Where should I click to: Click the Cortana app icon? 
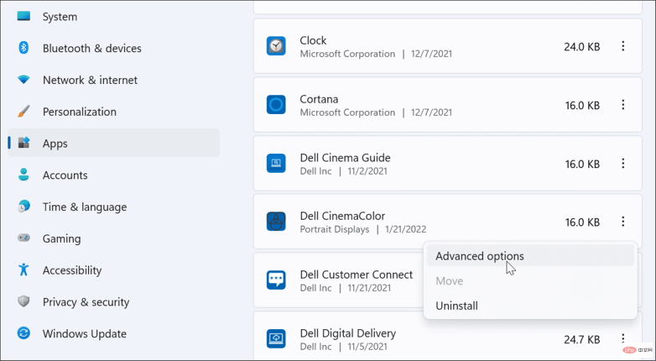(x=276, y=105)
